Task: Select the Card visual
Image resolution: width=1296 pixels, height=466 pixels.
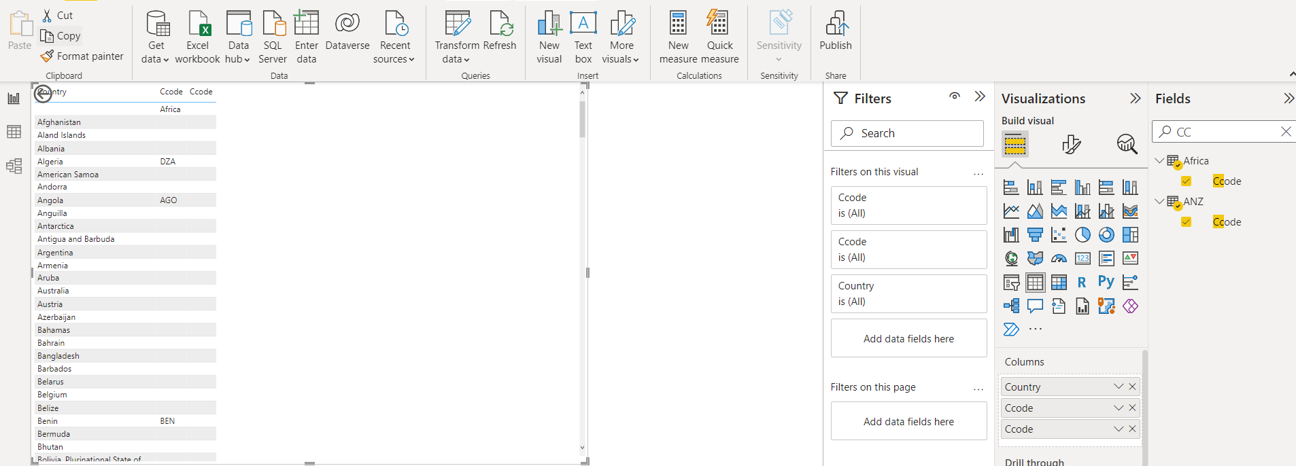Action: (1082, 258)
